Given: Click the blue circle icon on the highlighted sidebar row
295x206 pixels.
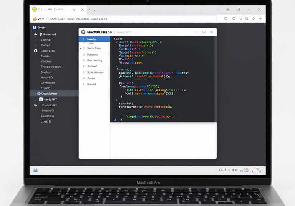Looking at the screenshot, I should click(39, 93).
